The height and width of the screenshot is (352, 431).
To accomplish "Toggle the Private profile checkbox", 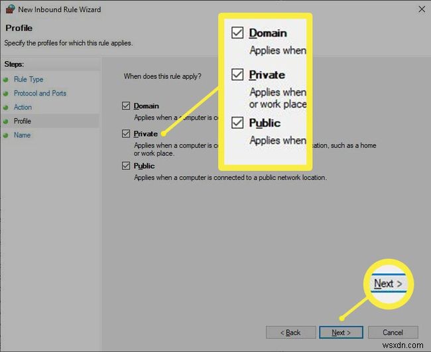I will point(126,133).
